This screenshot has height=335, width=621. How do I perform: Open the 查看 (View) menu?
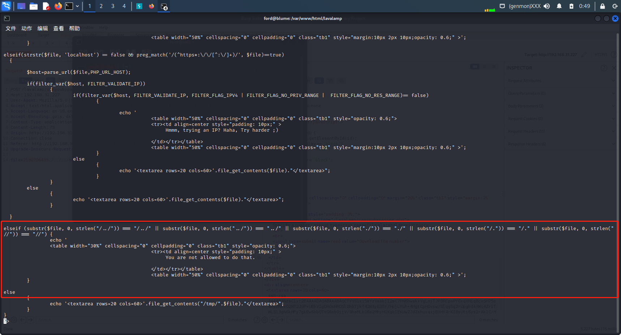pos(59,29)
